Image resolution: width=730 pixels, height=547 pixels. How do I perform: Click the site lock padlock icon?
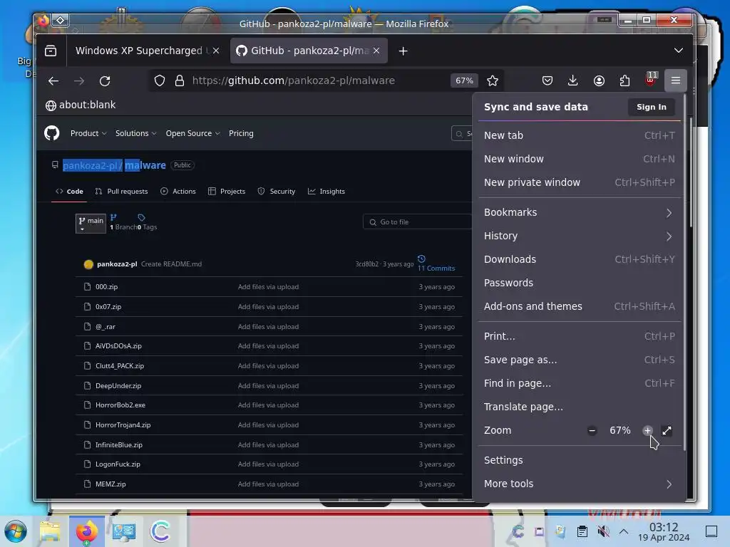(x=180, y=80)
